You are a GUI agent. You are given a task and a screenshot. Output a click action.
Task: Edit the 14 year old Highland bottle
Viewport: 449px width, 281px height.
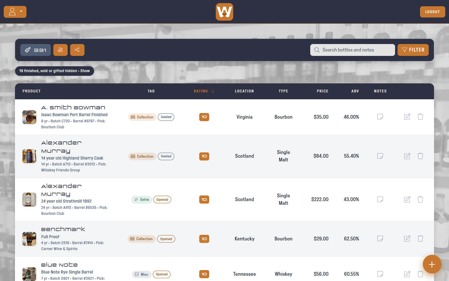407,156
